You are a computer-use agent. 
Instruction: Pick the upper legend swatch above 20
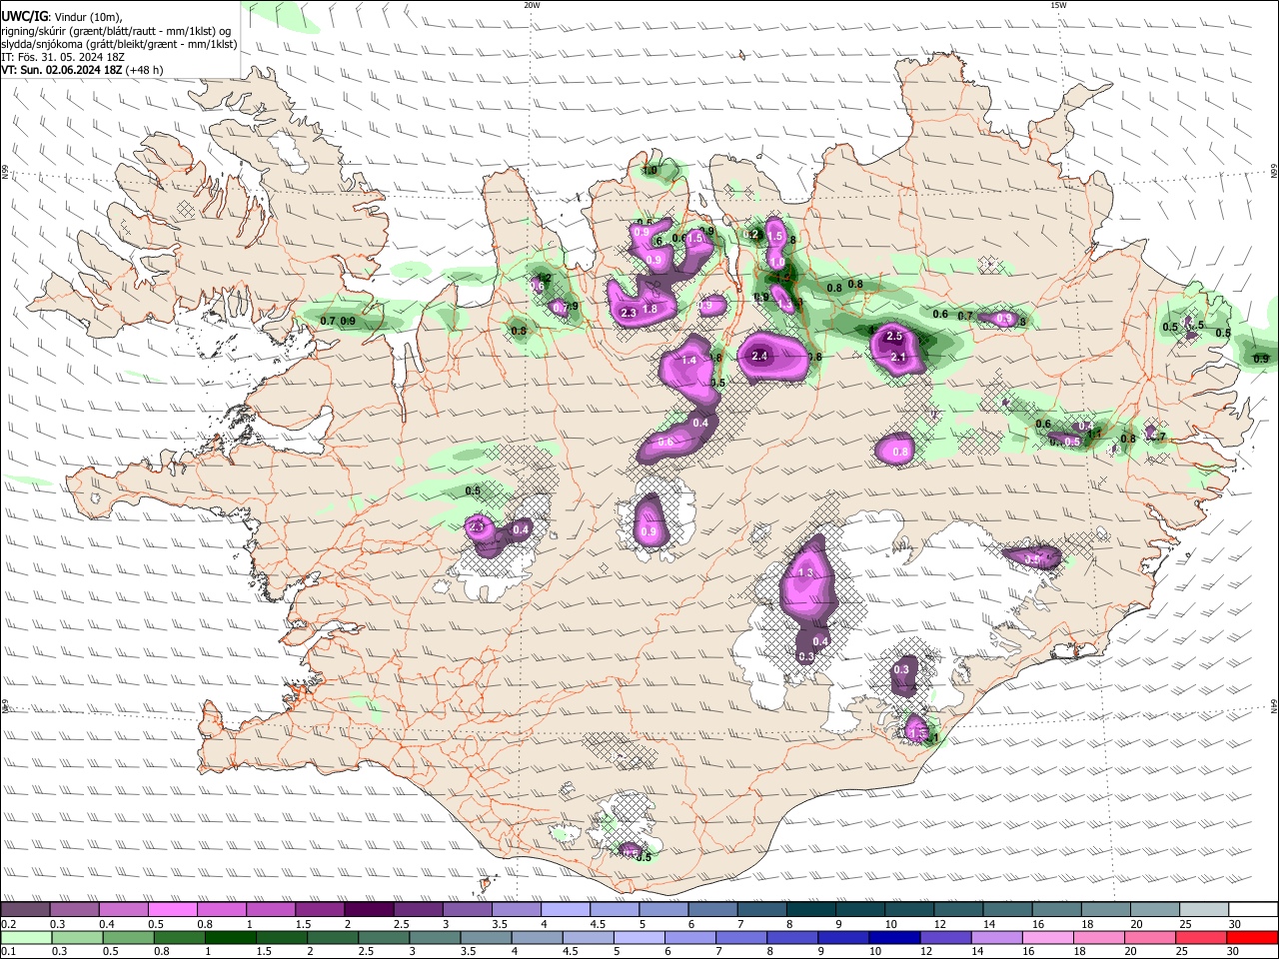click(1155, 910)
